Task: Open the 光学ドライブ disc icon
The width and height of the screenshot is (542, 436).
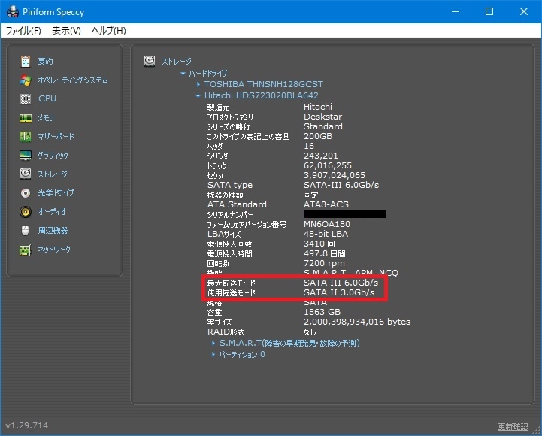Action: click(26, 193)
